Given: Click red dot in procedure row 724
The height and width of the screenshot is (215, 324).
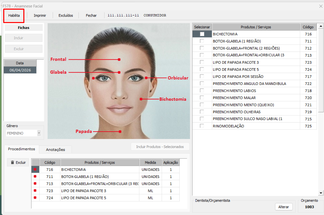Looking at the screenshot, I should point(35,198).
